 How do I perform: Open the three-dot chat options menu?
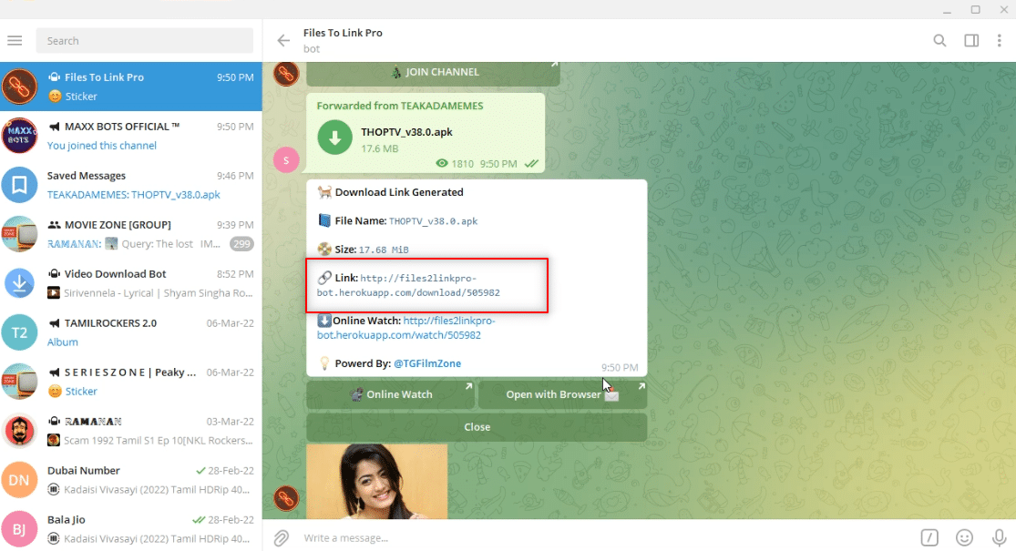pyautogui.click(x=1000, y=41)
